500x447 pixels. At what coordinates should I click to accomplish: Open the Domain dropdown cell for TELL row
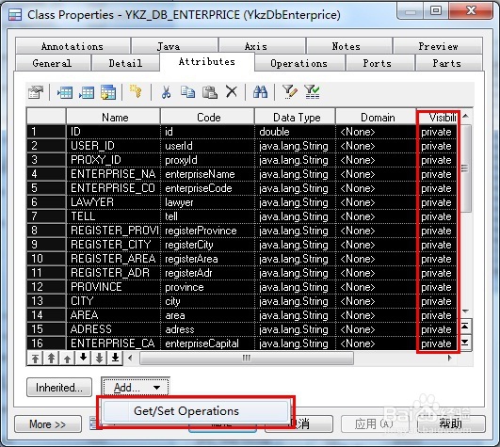coord(377,216)
